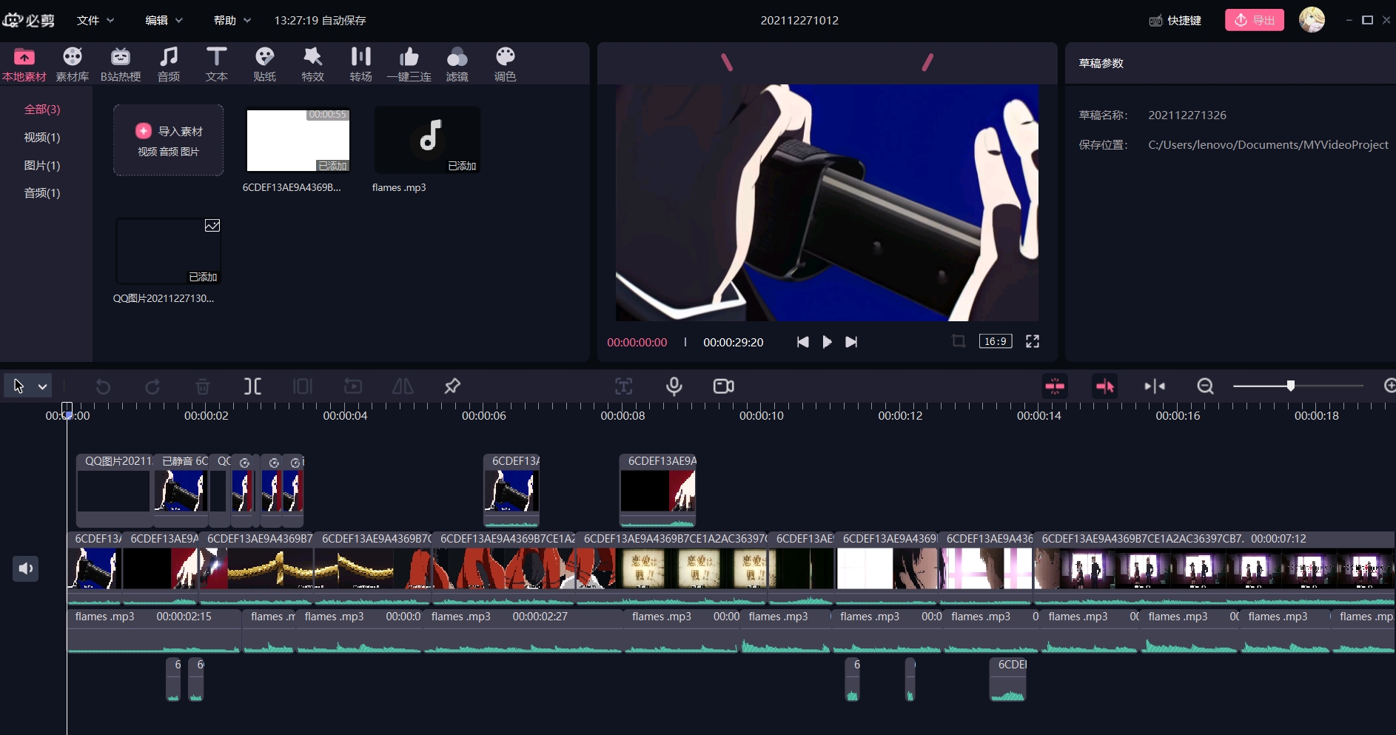1396x735 pixels.
Task: Open the 音频 audio tab
Action: point(169,64)
